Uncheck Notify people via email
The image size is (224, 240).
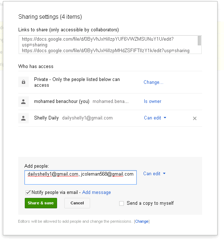coord(28,193)
